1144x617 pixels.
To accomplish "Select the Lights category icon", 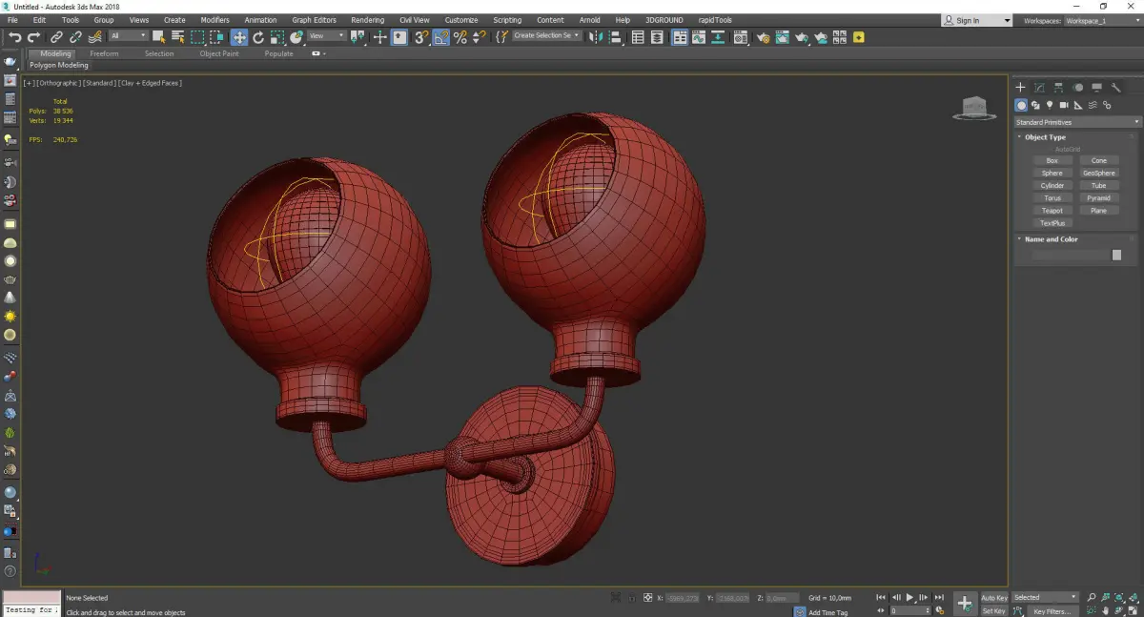I will (x=1050, y=105).
